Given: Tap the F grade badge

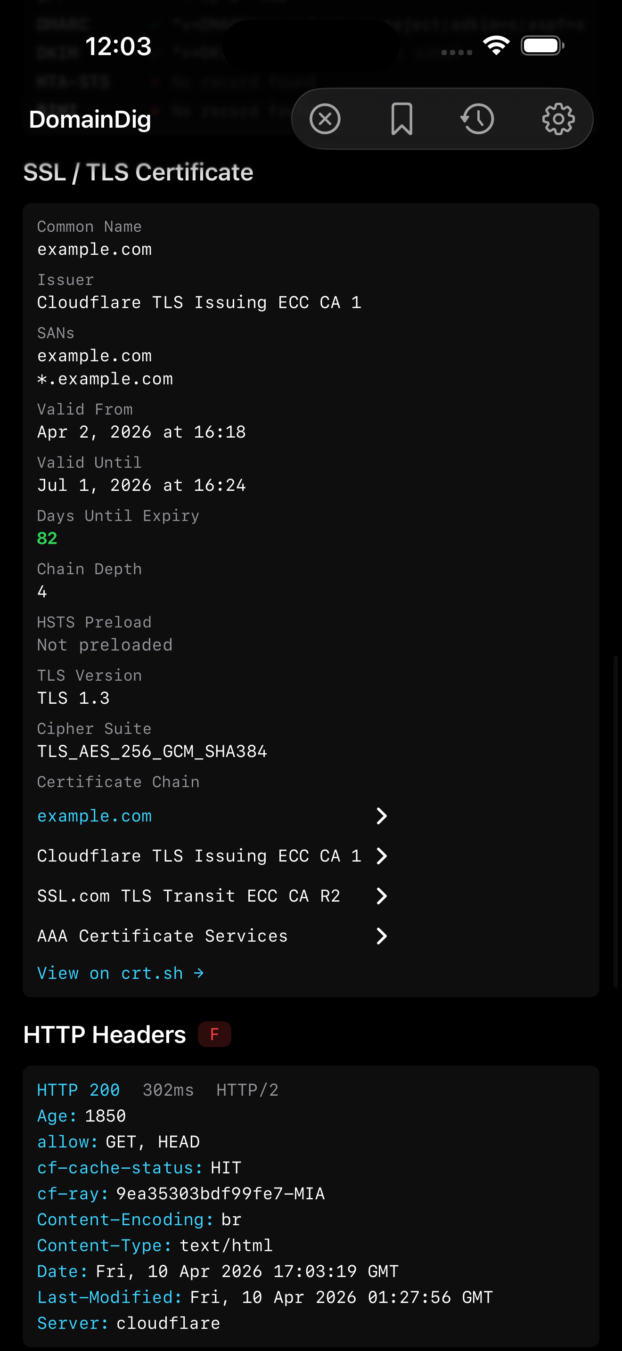Looking at the screenshot, I should [x=214, y=1034].
